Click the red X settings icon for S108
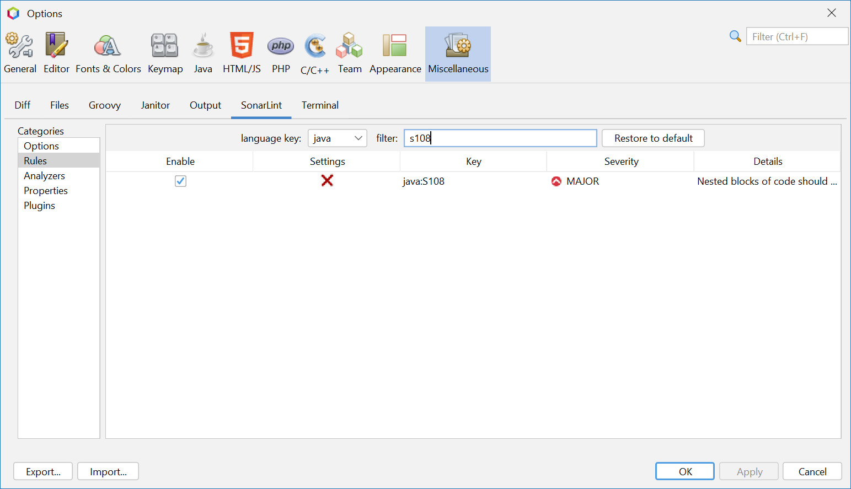The width and height of the screenshot is (851, 489). point(327,181)
